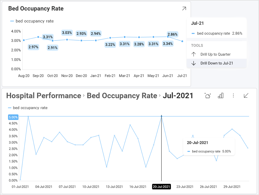Open the three-dot options icon
Screen dimensions: 259x195
(233, 96)
